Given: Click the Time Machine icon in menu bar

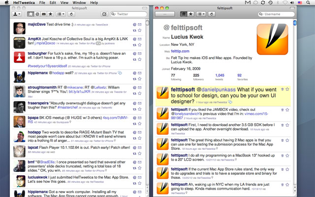Looking at the screenshot, I should coord(270,2).
